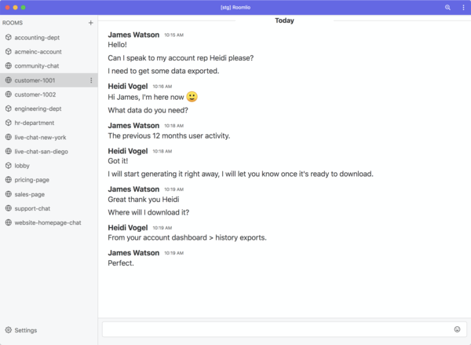Screen dimensions: 471x345
Task: Click the message input field
Action: 275,329
